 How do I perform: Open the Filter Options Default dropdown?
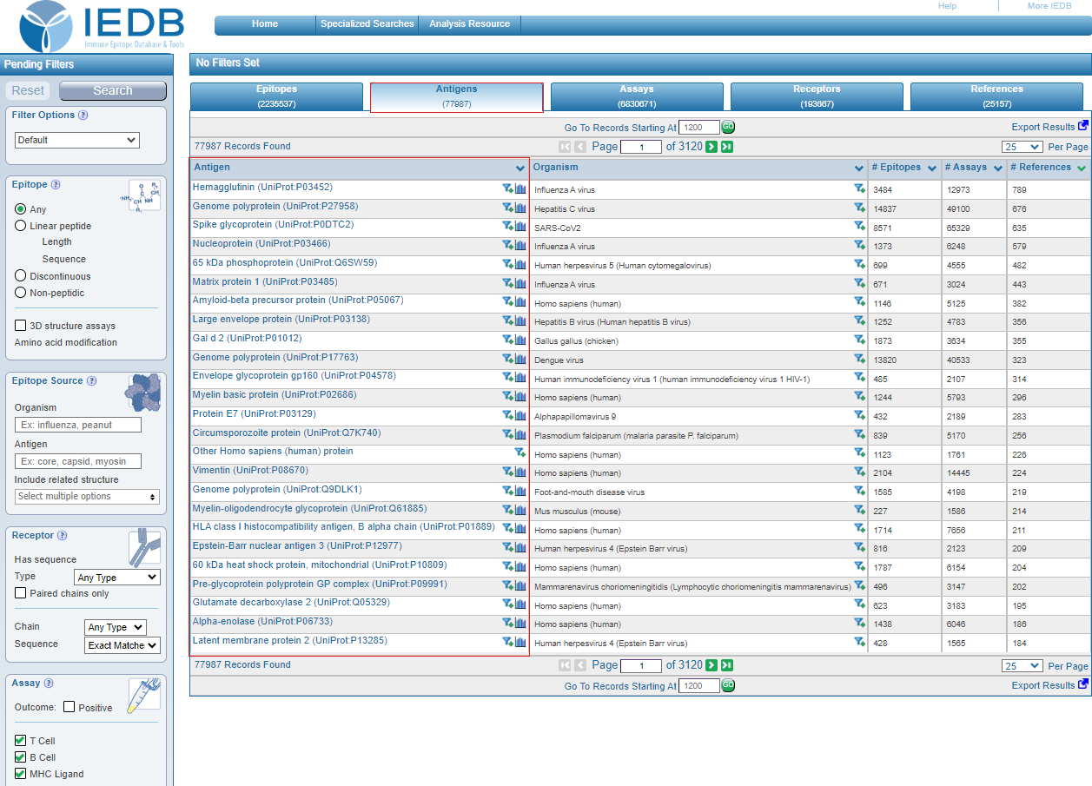coord(77,140)
